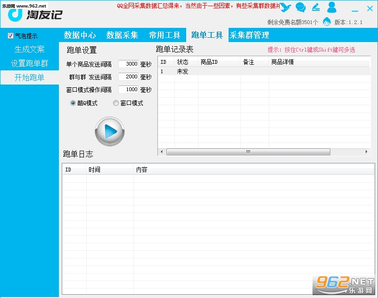The width and height of the screenshot is (378, 298).
Task: Open the chat bubble icon in the title bar
Action: 301,8
